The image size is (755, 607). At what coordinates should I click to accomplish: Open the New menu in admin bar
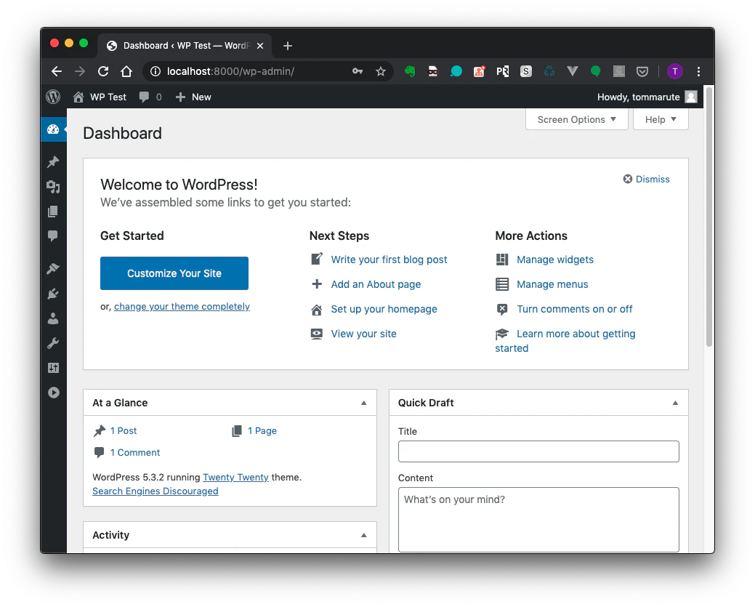[x=193, y=97]
